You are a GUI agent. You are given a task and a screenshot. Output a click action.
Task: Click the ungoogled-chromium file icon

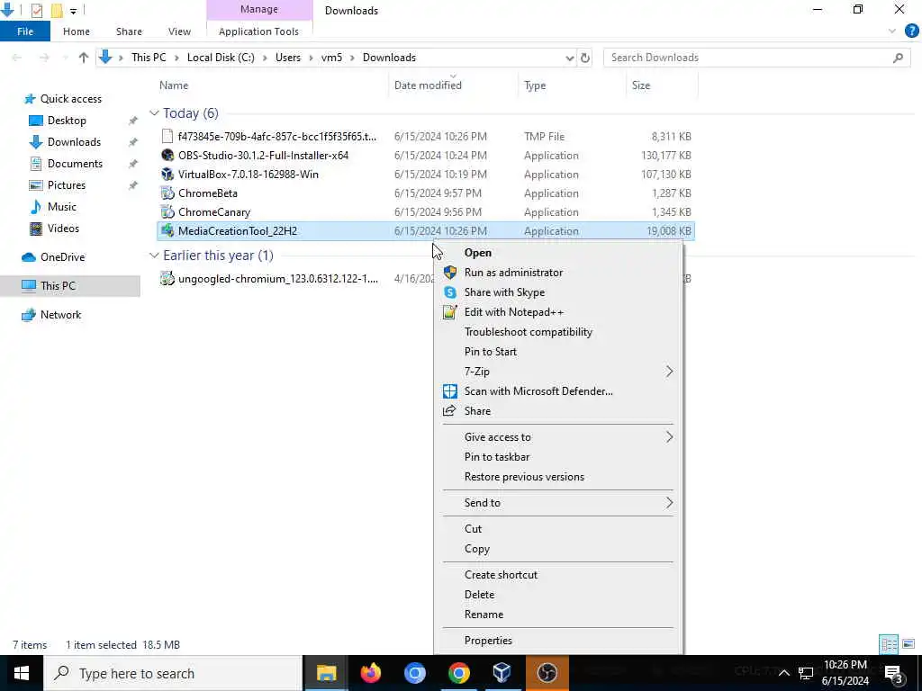pos(167,279)
